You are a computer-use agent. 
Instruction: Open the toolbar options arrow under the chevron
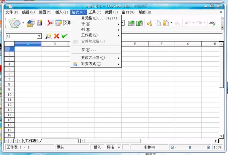tap(222, 27)
